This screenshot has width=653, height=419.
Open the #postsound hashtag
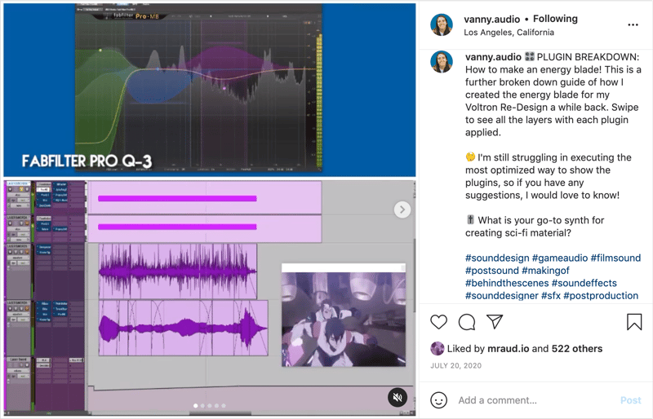492,271
